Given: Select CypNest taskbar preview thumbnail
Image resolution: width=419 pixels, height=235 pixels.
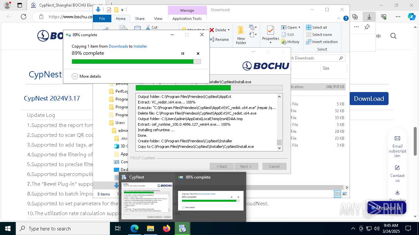Looking at the screenshot, I should [147, 197].
